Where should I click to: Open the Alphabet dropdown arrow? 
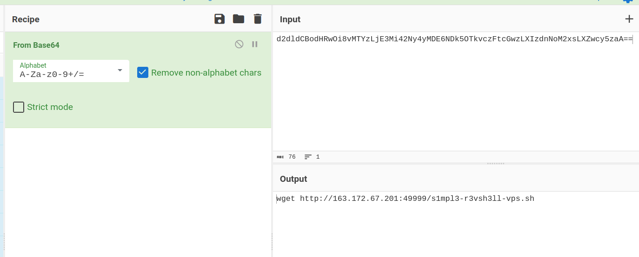coord(120,71)
